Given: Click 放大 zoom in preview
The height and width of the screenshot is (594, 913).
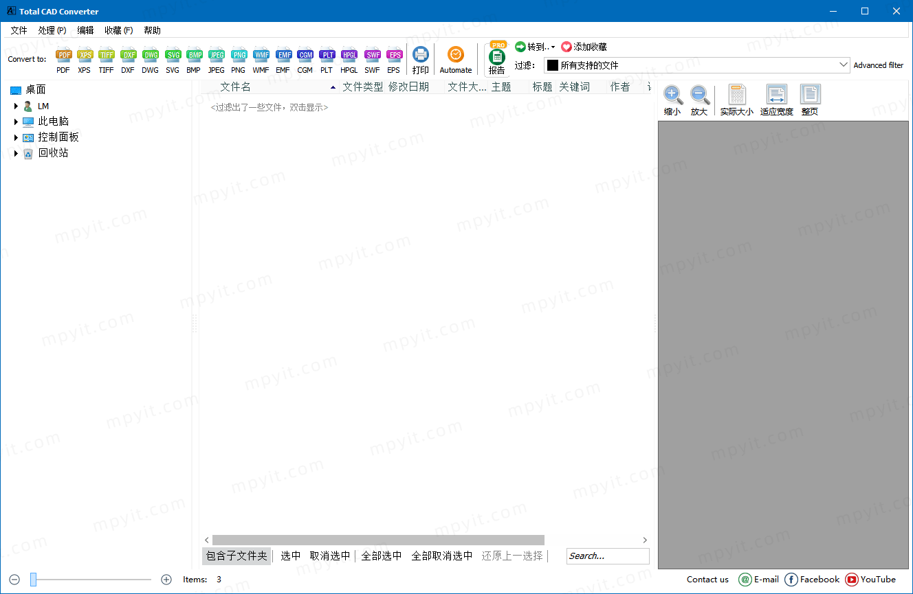Looking at the screenshot, I should (699, 100).
